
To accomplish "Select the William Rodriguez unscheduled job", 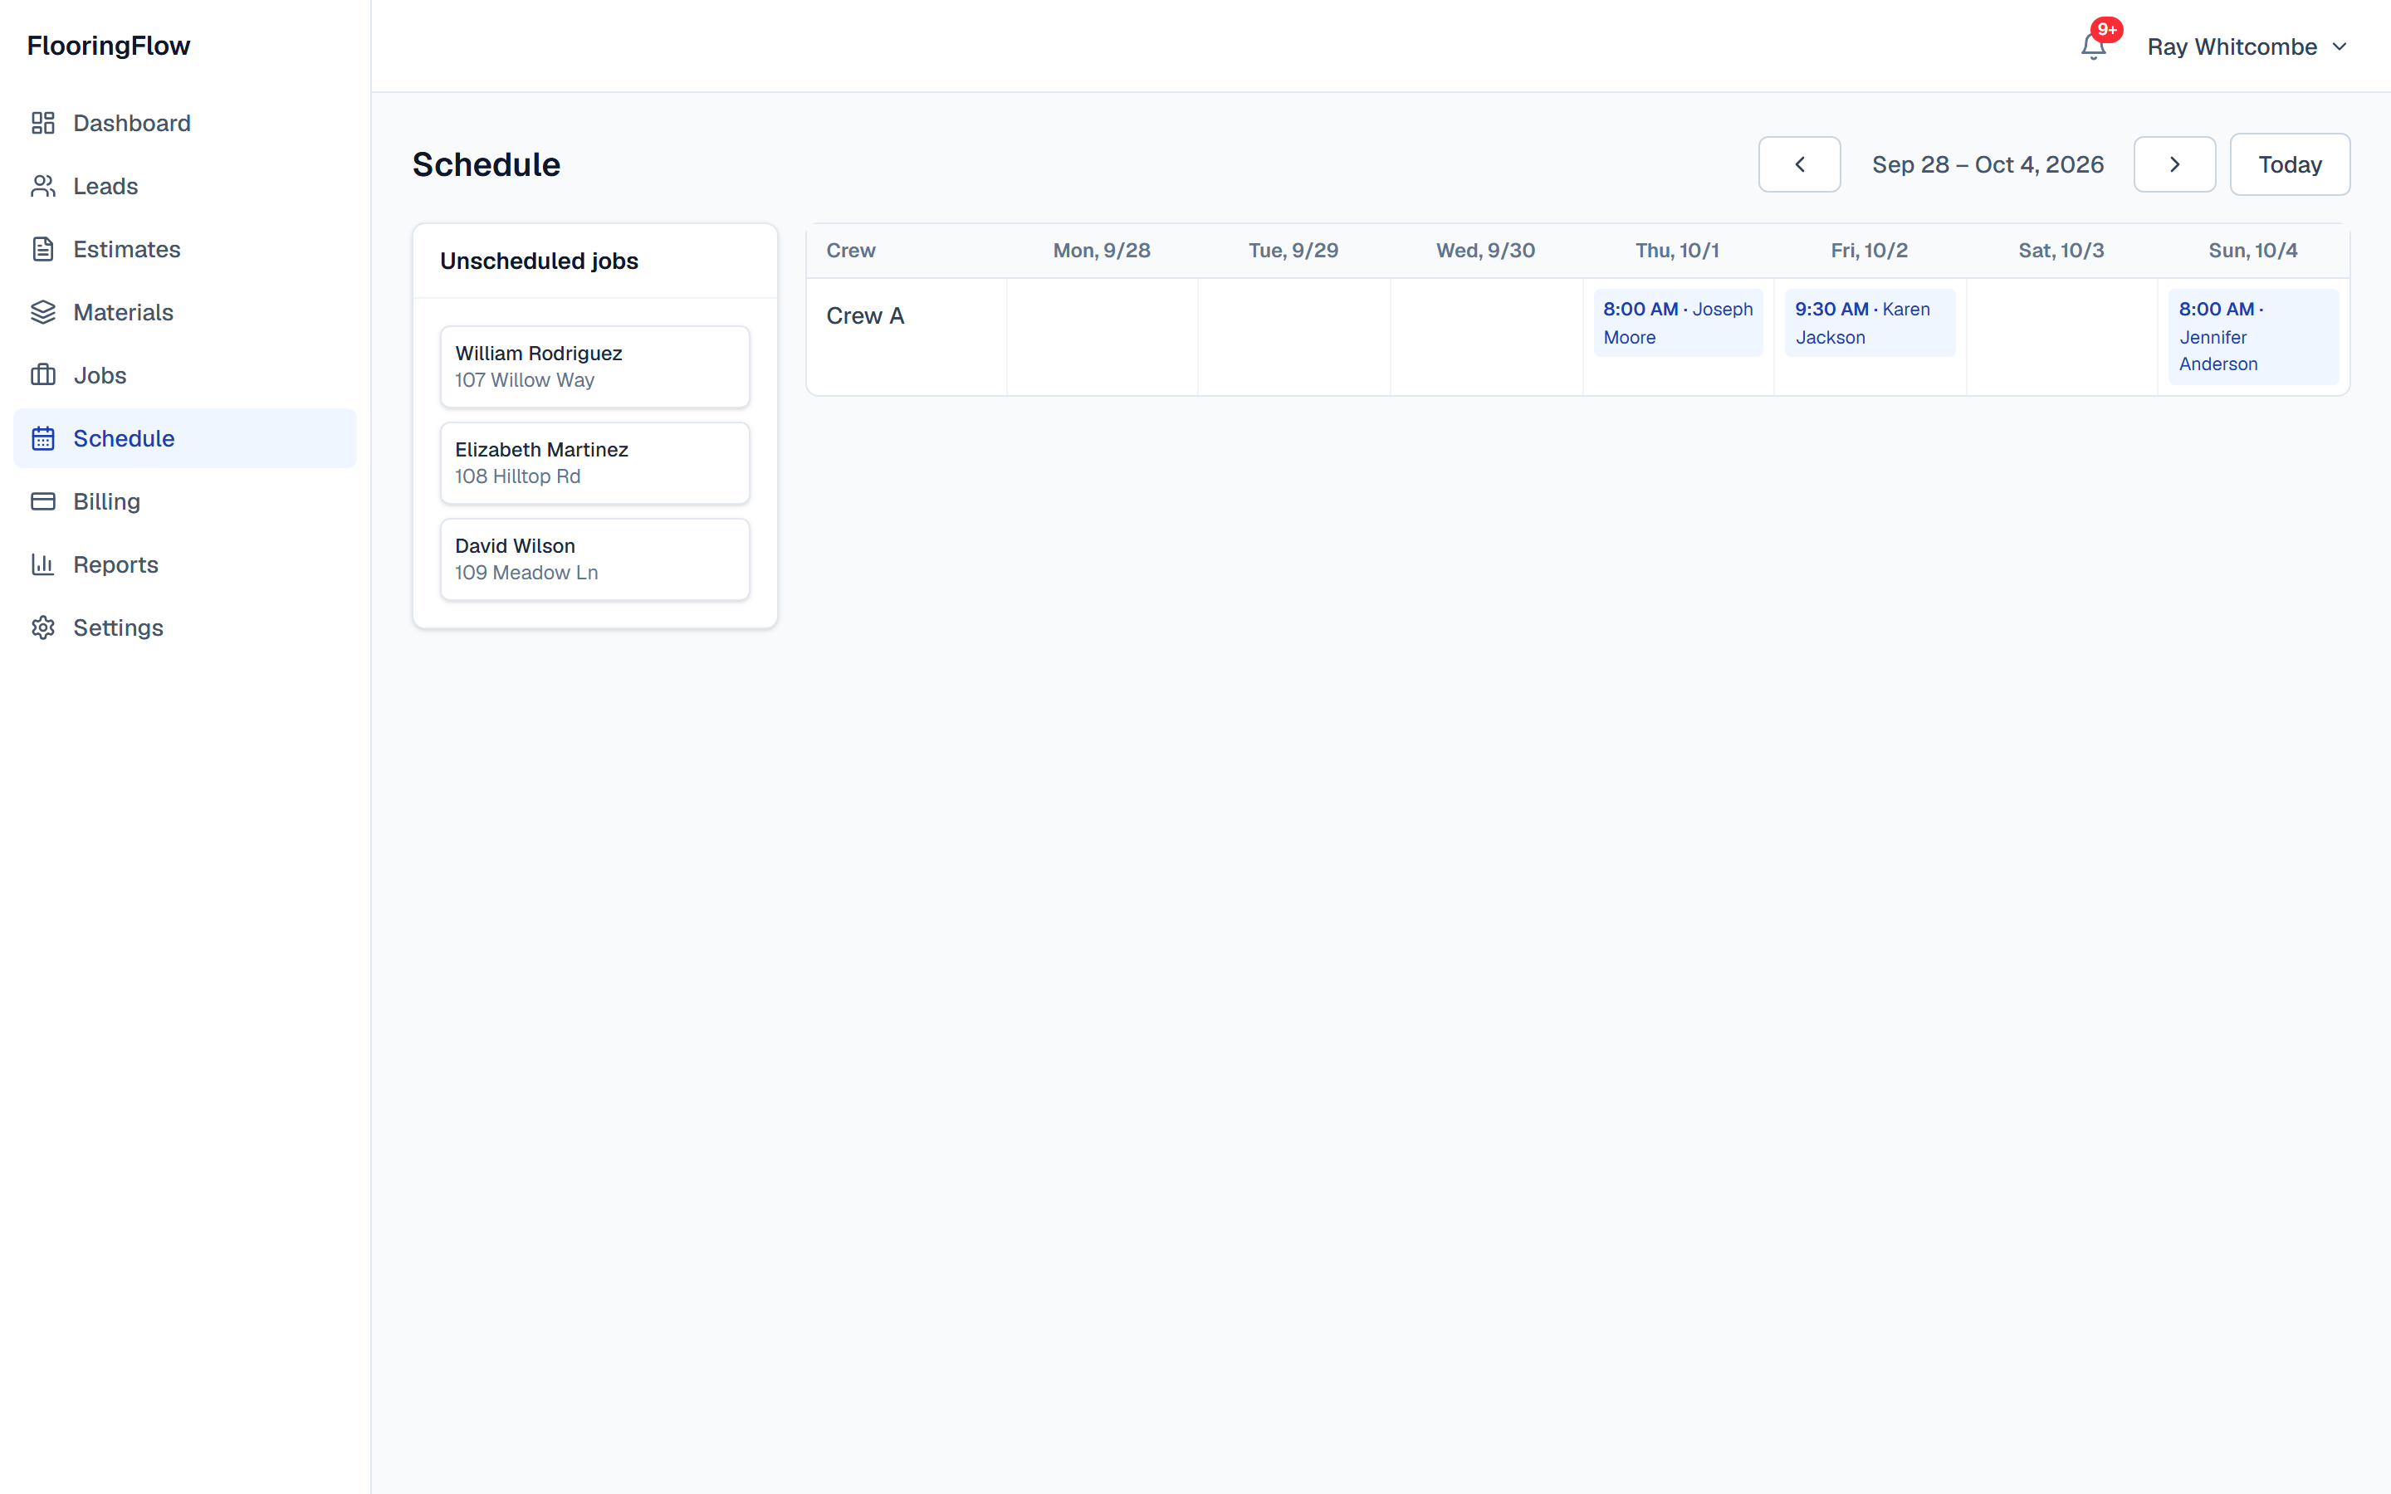I will pos(594,367).
